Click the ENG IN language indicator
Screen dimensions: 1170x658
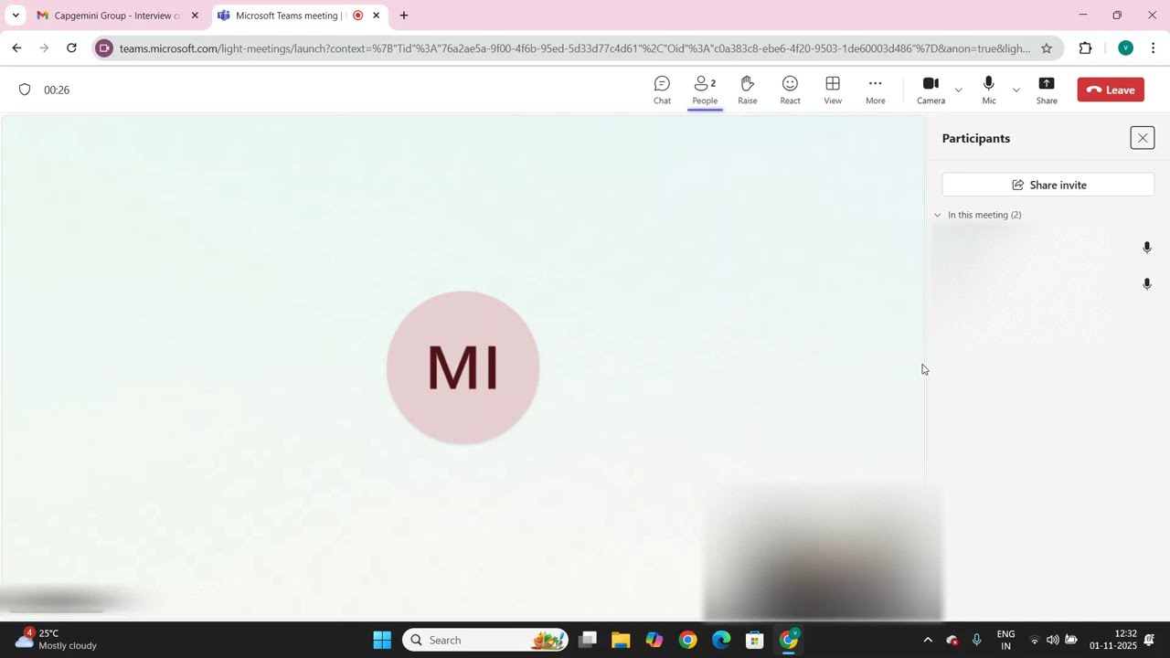pyautogui.click(x=1005, y=640)
